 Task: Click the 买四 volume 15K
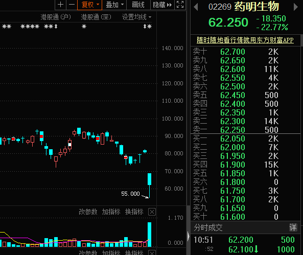pyautogui.click(x=271, y=165)
